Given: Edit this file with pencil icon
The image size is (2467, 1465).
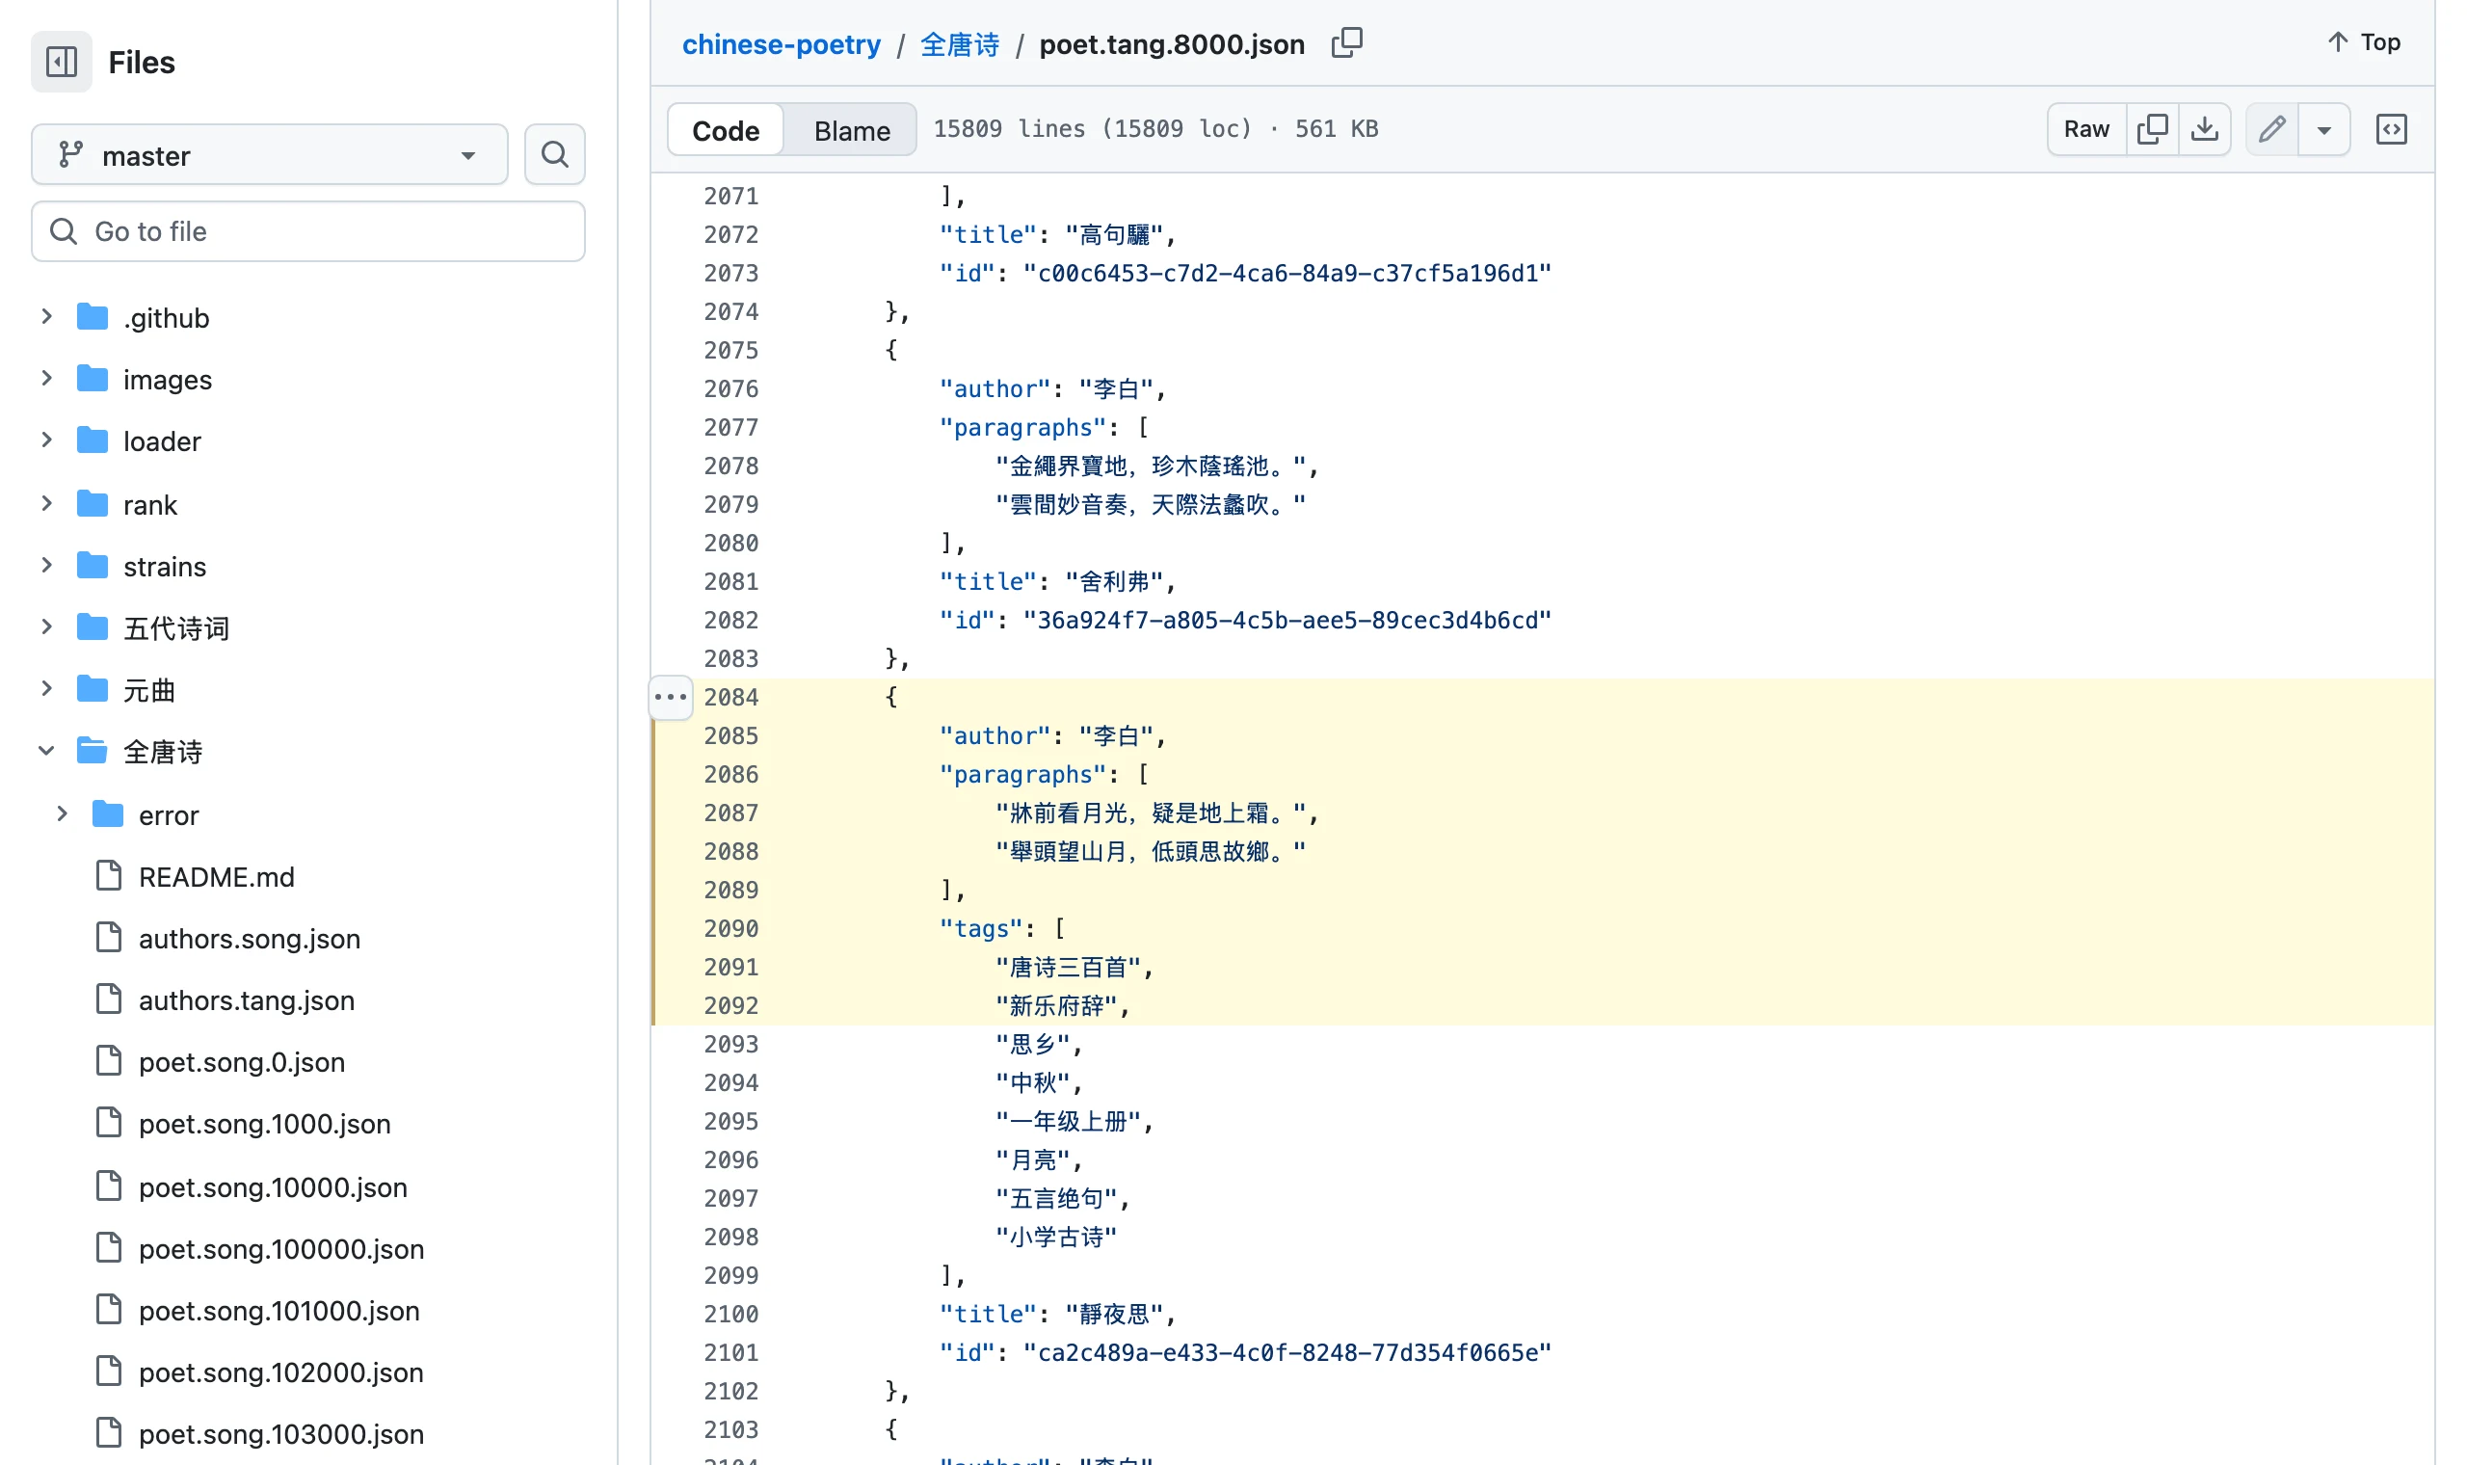Looking at the screenshot, I should click(x=2271, y=129).
